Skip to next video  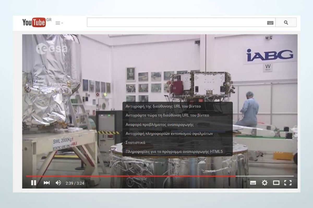pyautogui.click(x=47, y=183)
